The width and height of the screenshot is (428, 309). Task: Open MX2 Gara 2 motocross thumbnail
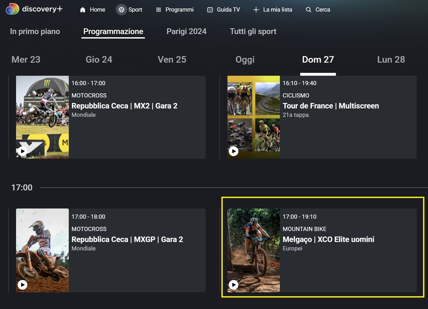coord(42,117)
